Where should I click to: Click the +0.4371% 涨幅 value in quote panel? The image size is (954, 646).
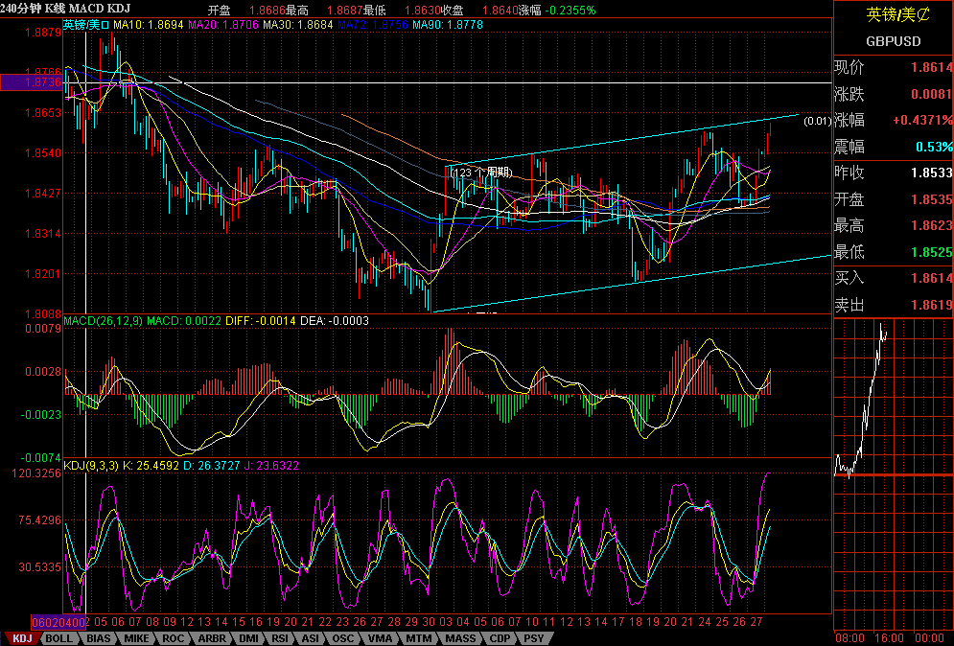pos(922,121)
